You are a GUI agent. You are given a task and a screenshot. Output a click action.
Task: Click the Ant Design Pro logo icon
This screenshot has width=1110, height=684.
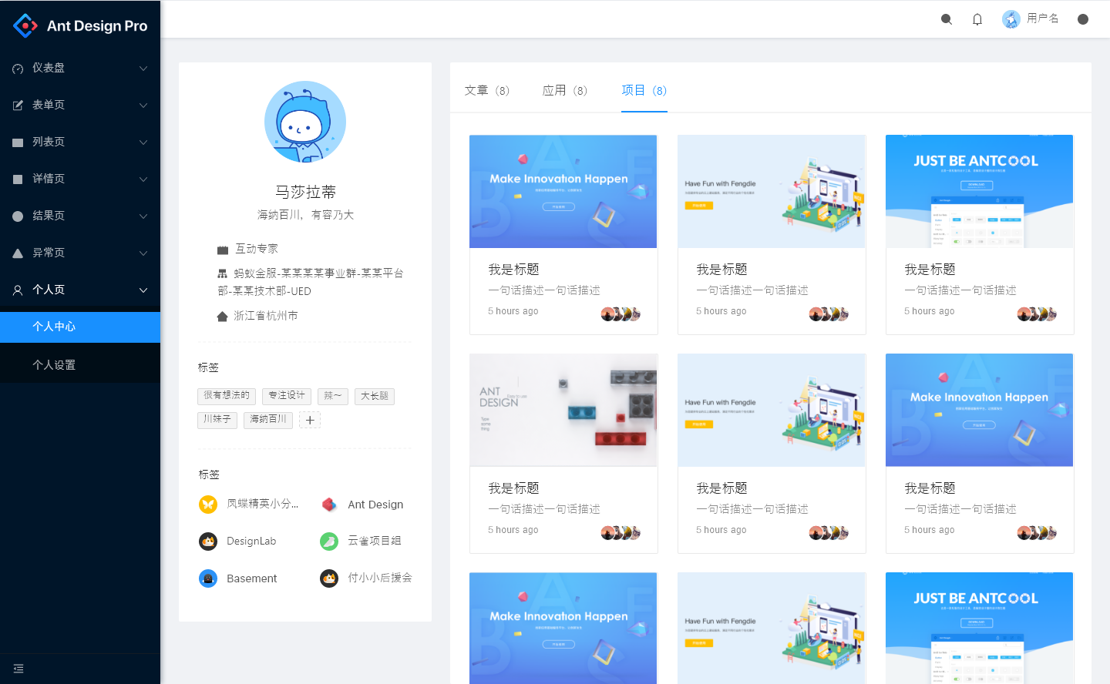tap(25, 25)
